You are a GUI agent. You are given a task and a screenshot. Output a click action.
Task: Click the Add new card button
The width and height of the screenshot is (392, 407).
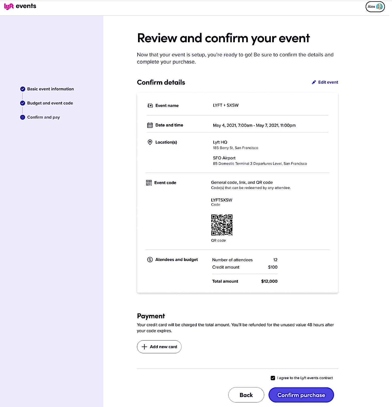tap(159, 347)
